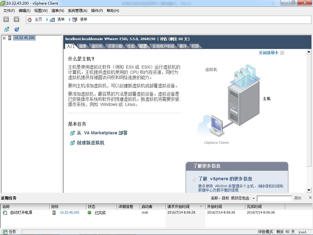Click the 开始时间 column header
The image size is (313, 235).
225,207
